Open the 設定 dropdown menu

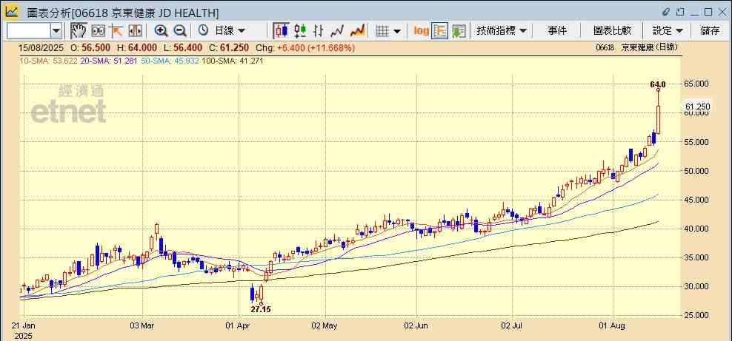click(x=668, y=31)
